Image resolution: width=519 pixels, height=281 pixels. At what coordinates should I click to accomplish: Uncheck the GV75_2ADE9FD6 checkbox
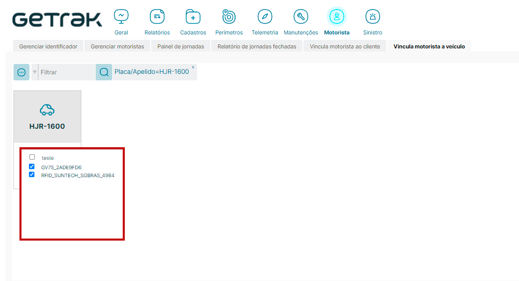coord(32,166)
